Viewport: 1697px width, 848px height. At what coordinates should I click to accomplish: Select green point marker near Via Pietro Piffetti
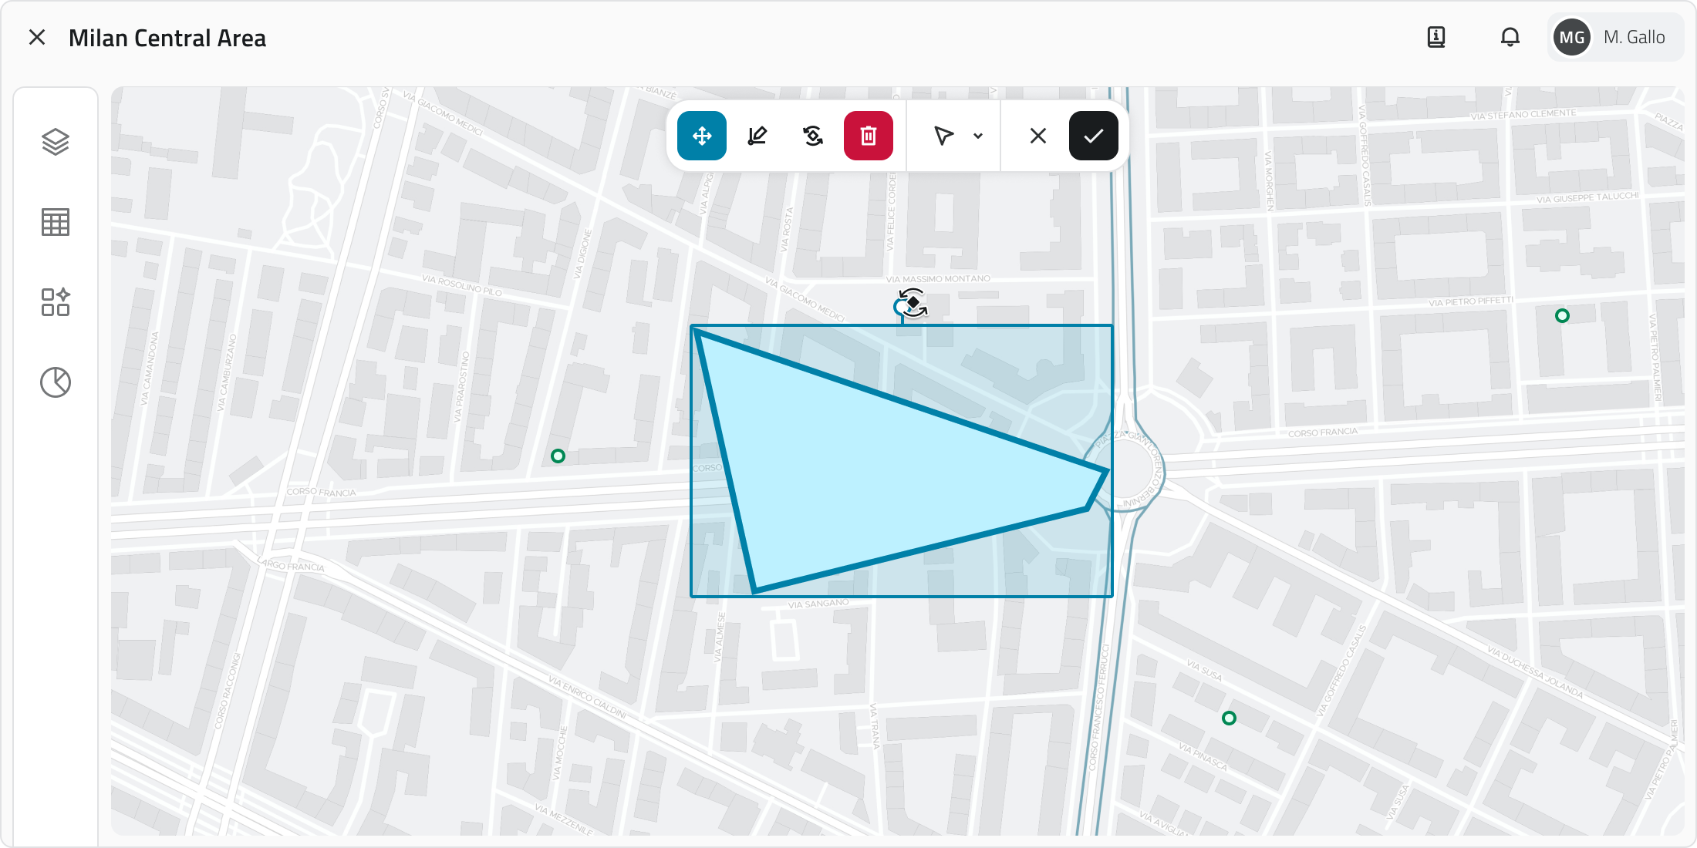click(x=1562, y=315)
